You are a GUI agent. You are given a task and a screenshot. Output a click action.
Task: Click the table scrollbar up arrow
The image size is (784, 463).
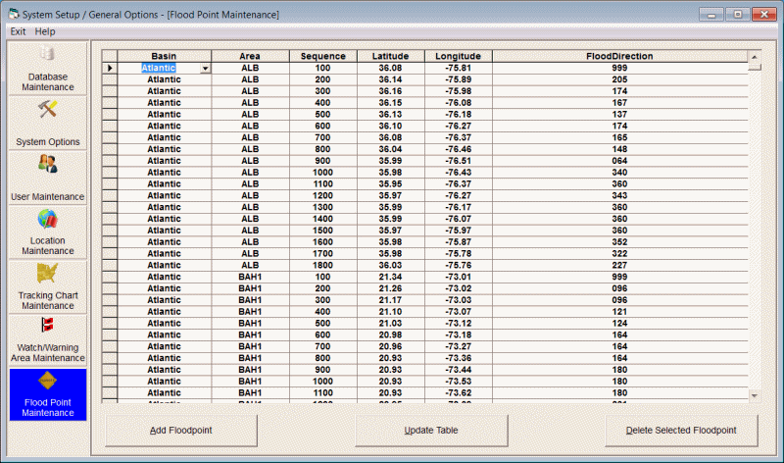point(754,57)
